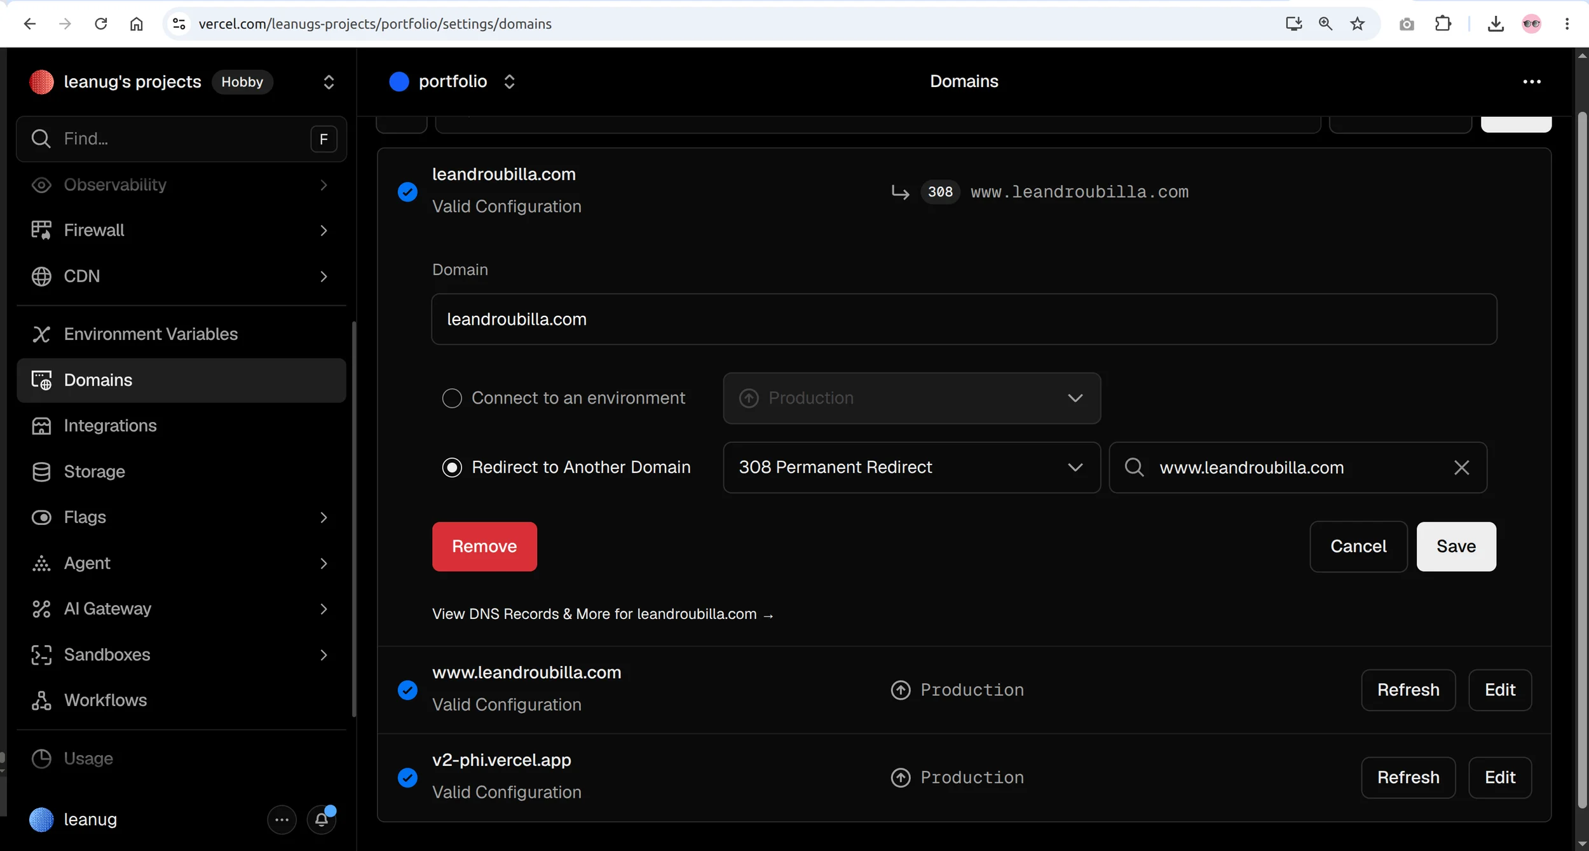Expand the Sandboxes sidebar section
Screen dimensions: 1589x851
(324, 655)
